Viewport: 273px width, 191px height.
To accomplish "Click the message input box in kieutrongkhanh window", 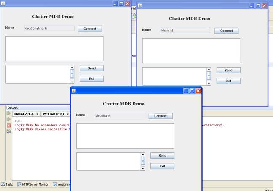I will click(x=38, y=74).
